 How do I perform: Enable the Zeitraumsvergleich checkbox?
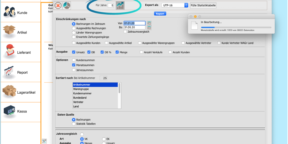click(125, 31)
